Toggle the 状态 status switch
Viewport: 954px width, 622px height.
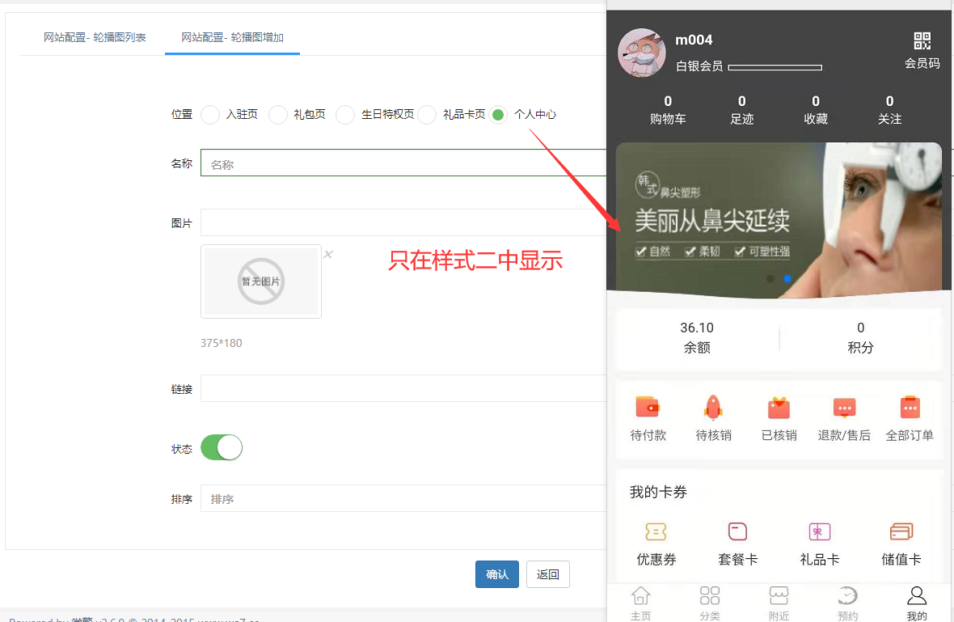coord(222,447)
